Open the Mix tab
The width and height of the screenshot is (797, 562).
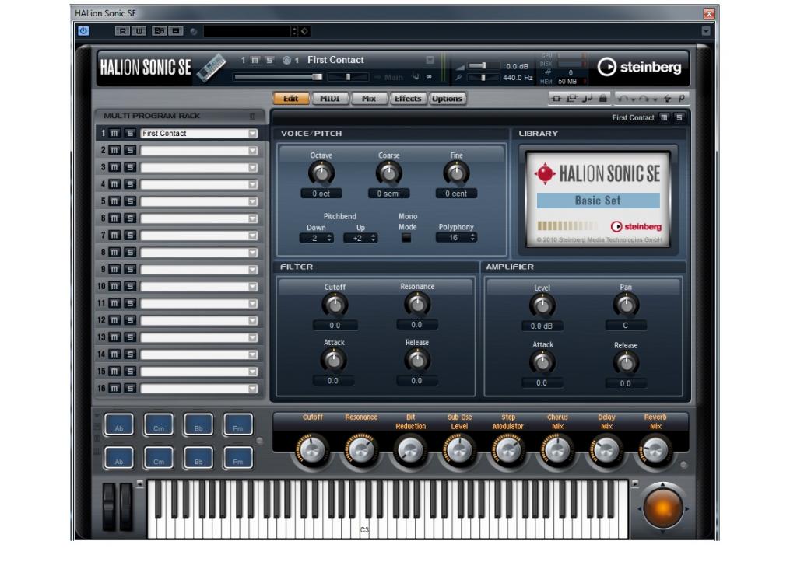click(369, 99)
